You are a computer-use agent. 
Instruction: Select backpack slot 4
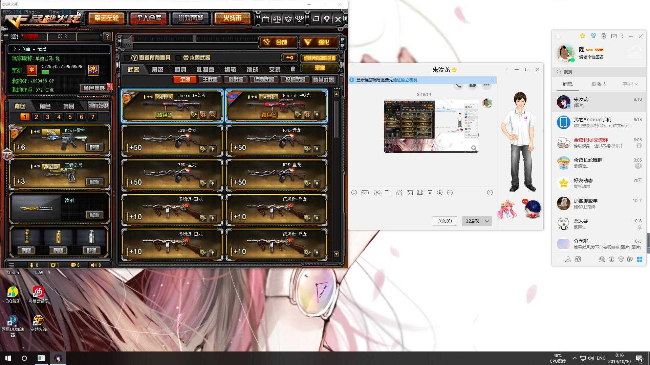click(x=59, y=117)
